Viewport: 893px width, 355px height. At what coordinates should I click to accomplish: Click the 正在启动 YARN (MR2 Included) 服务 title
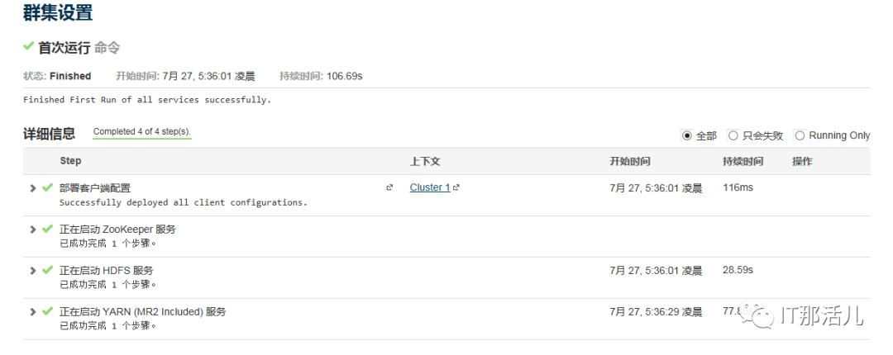pos(142,311)
